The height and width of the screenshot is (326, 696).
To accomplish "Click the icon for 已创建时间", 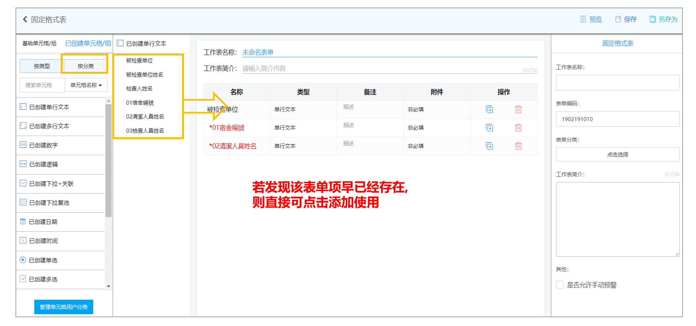I will pyautogui.click(x=23, y=240).
